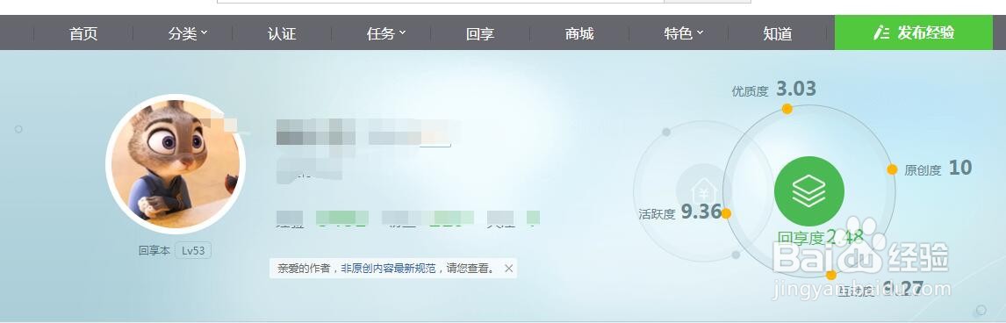1006x323 pixels.
Task: Open the 首页 navigation tab
Action: (x=83, y=33)
